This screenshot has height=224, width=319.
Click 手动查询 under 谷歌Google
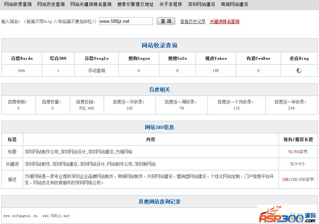point(96,71)
